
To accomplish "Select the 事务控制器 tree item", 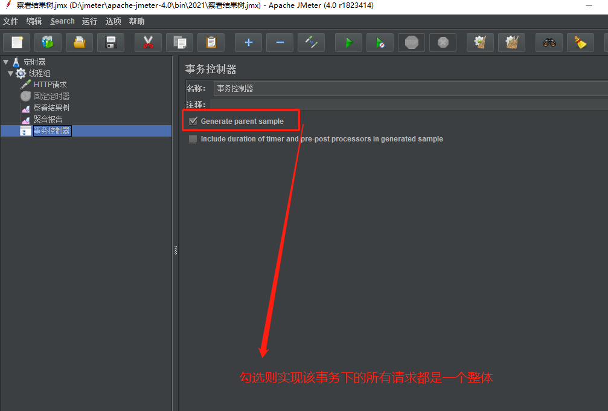I will click(x=52, y=131).
